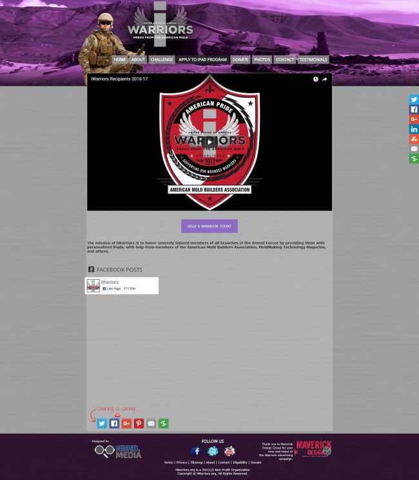Image resolution: width=419 pixels, height=480 pixels.
Task: Open the Challenge menu item
Action: (x=162, y=60)
